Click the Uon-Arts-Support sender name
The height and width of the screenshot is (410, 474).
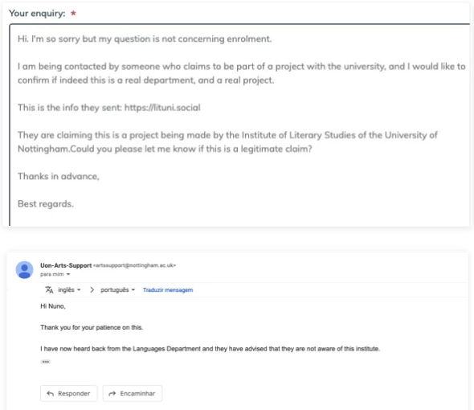point(66,265)
